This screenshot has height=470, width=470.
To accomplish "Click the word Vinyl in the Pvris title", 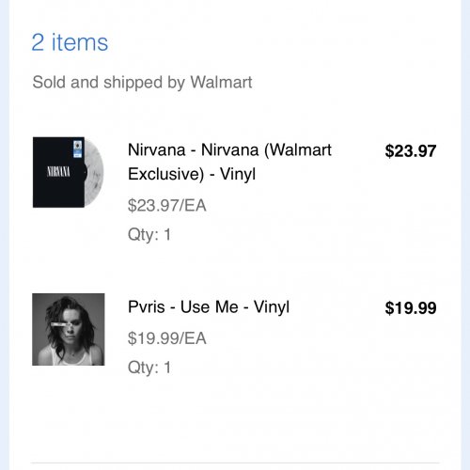I will pos(272,306).
